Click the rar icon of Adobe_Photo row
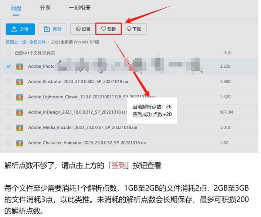 (20, 67)
